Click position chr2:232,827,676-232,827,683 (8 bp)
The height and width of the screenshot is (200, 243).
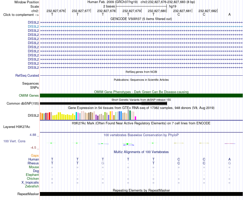[x=168, y=2]
